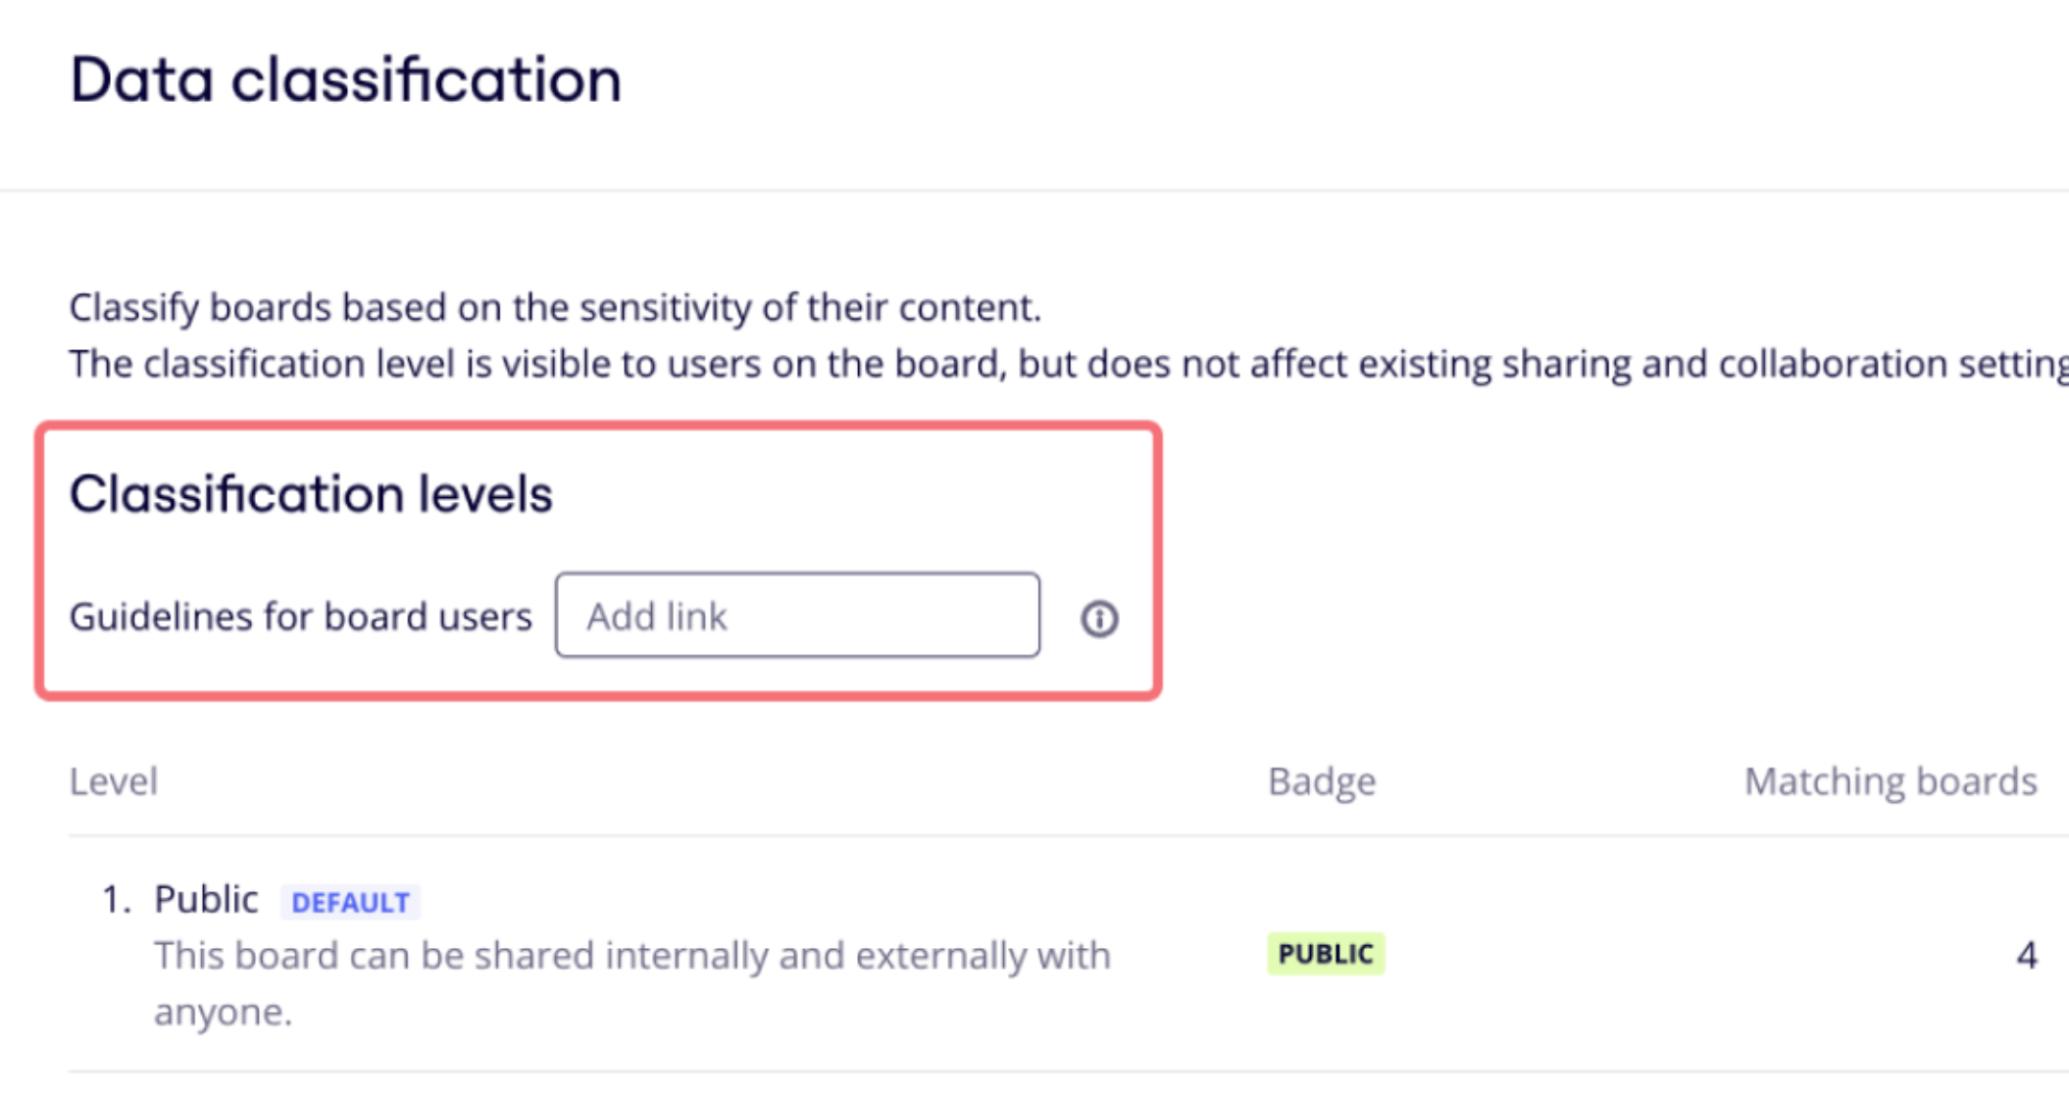2069x1098 pixels.
Task: Focus the Add link input field
Action: 796,616
